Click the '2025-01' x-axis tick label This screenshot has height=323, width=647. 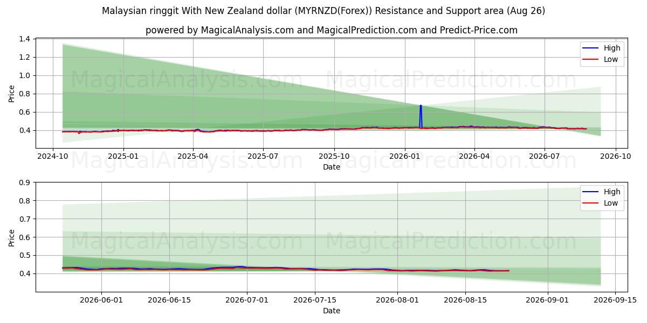click(123, 156)
